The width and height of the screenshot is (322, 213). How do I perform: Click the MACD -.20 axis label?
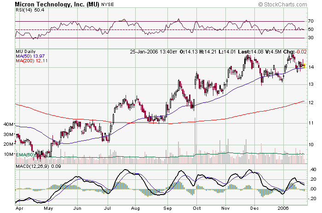312,198
